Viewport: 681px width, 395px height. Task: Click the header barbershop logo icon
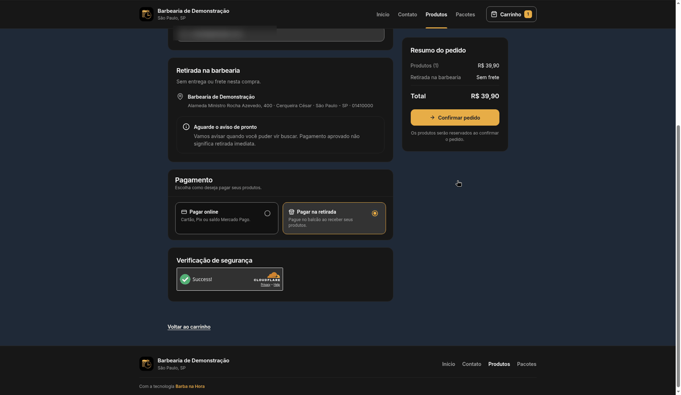pyautogui.click(x=146, y=14)
